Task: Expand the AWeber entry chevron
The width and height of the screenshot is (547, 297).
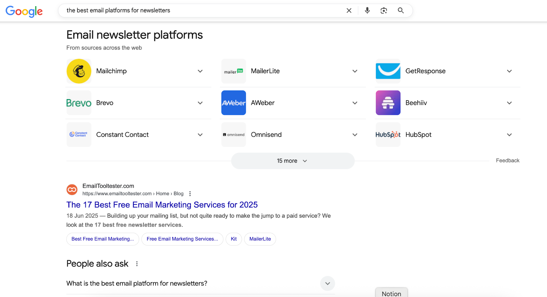Action: click(355, 103)
